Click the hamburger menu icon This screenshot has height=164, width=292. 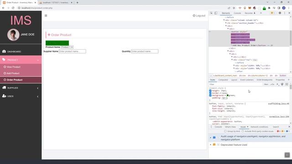coord(46,15)
